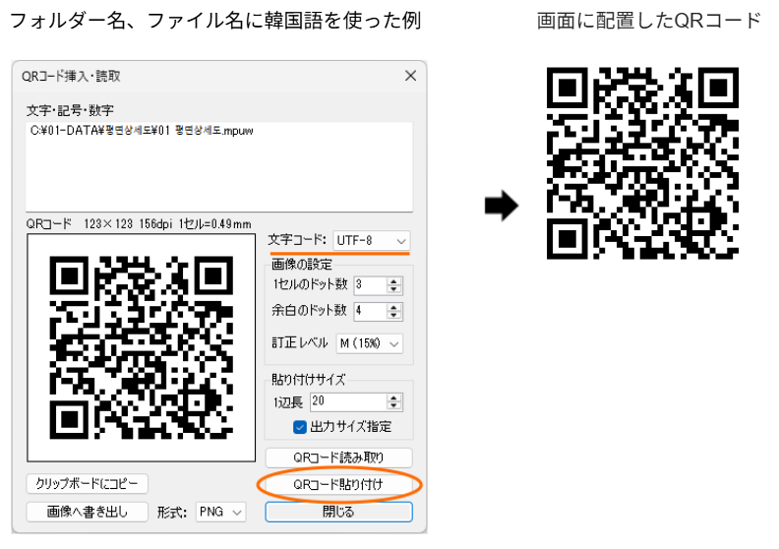The width and height of the screenshot is (779, 549).
Task: Close the QRコード挿入・読取 dialog with X
Action: point(410,76)
